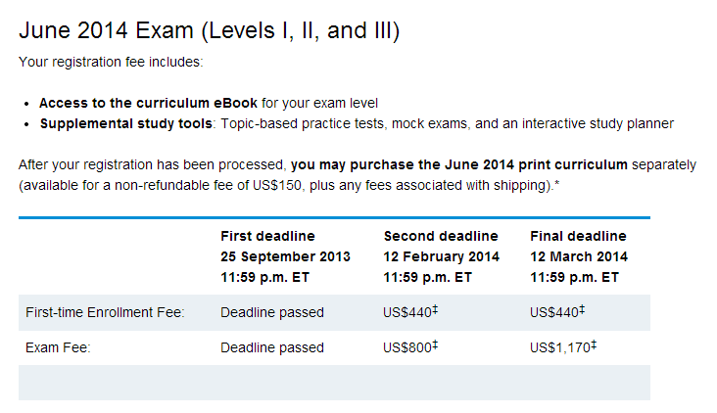
Task: Click the 'Your registration fee includes:' text
Action: 111,62
